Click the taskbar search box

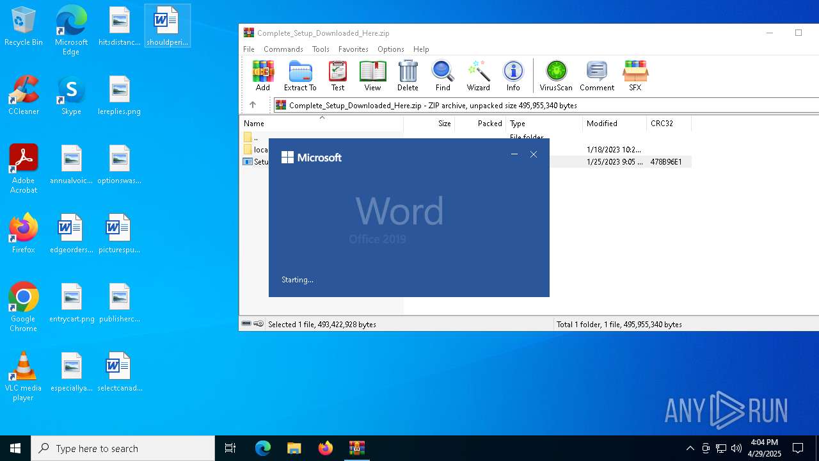pos(123,448)
